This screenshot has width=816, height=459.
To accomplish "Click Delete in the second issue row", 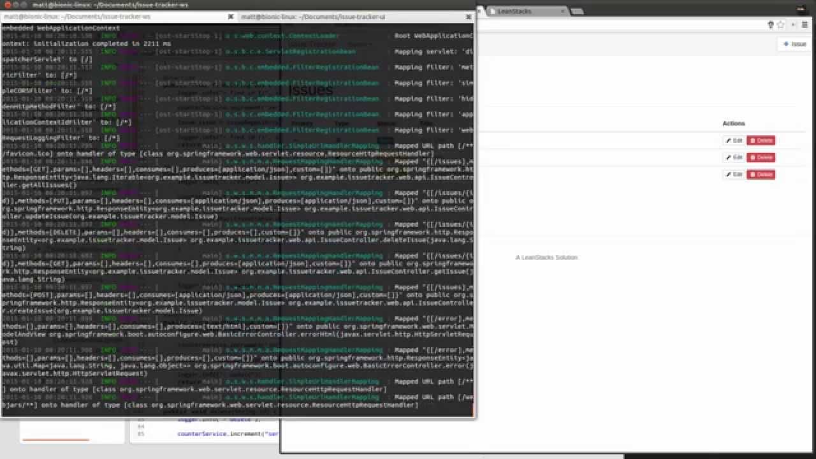I will (761, 157).
